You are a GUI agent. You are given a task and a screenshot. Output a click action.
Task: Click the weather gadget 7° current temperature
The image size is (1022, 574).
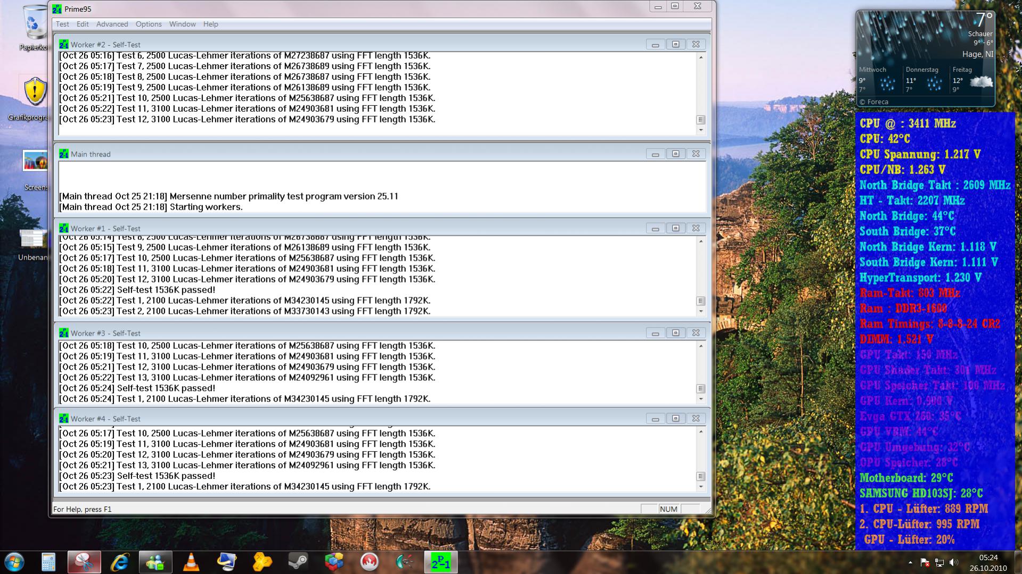click(984, 20)
